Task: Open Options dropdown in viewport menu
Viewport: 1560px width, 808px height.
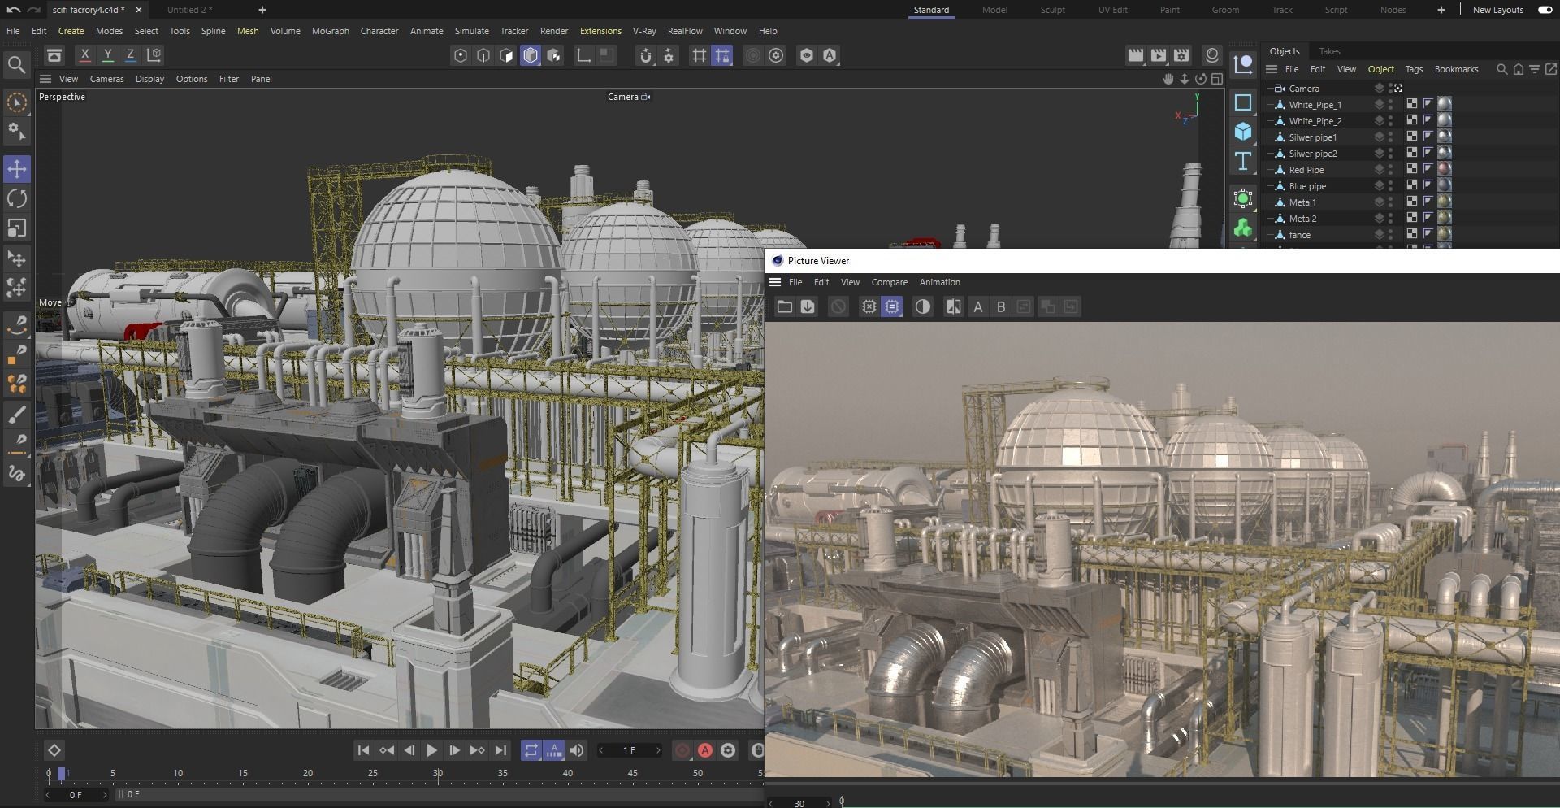Action: click(192, 79)
